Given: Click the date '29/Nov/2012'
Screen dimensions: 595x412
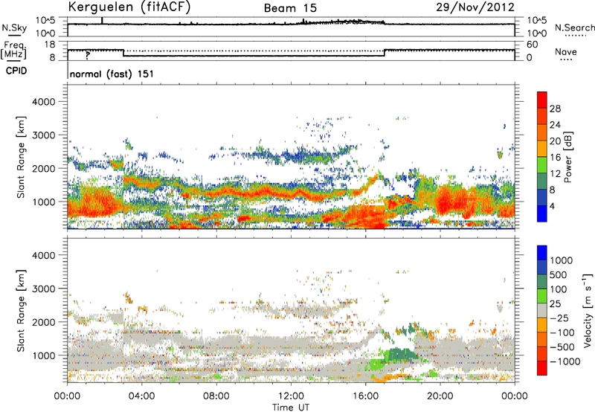Looking at the screenshot, I should pos(475,7).
